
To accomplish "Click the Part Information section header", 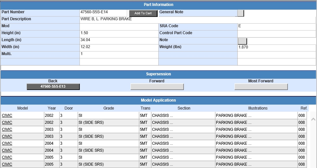I will click(158, 5).
